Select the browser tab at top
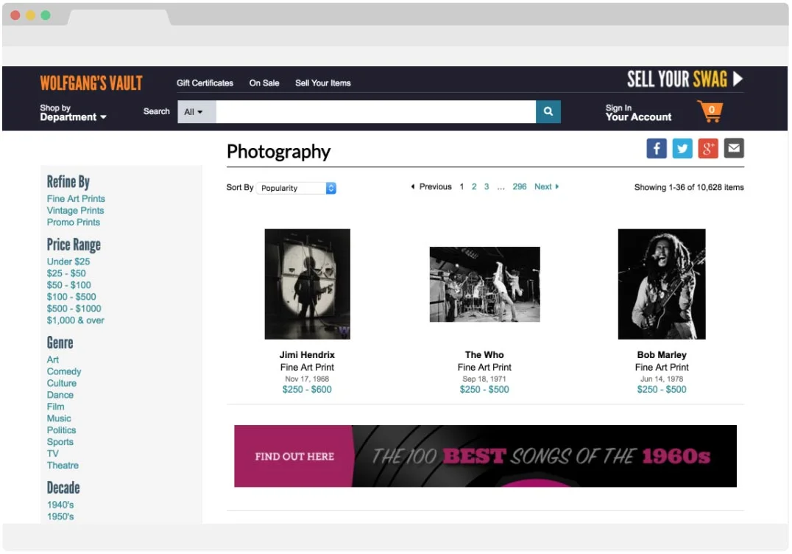The image size is (792, 554). pyautogui.click(x=119, y=17)
